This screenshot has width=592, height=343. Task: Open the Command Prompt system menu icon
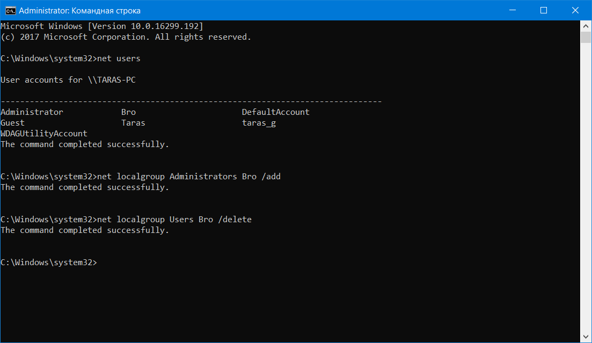[10, 10]
